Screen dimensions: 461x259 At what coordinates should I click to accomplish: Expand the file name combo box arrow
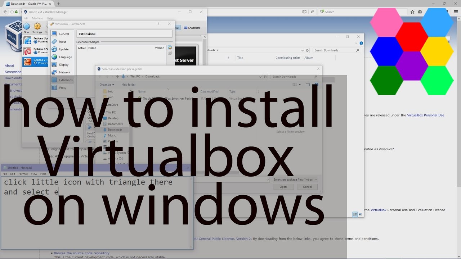pos(268,180)
